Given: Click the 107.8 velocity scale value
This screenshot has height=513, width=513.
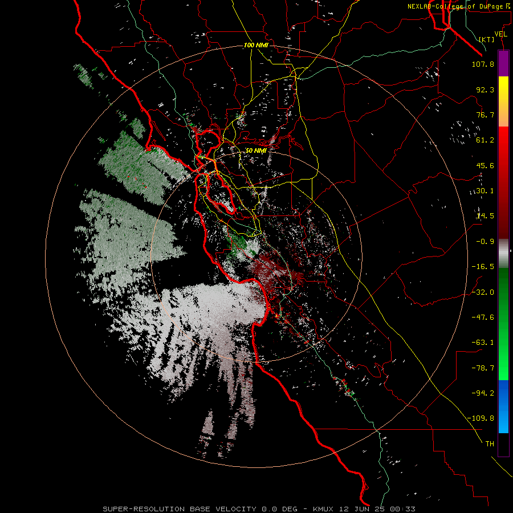Looking at the screenshot, I should [x=483, y=64].
